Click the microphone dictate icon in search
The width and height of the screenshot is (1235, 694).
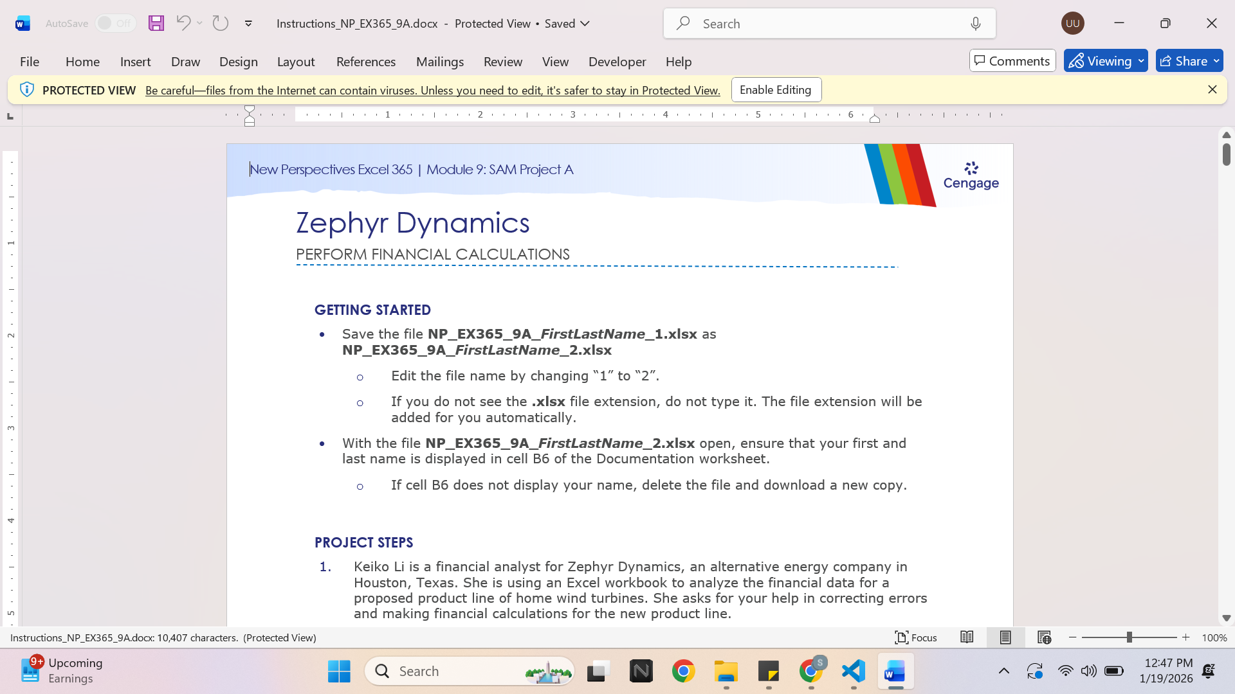click(976, 24)
